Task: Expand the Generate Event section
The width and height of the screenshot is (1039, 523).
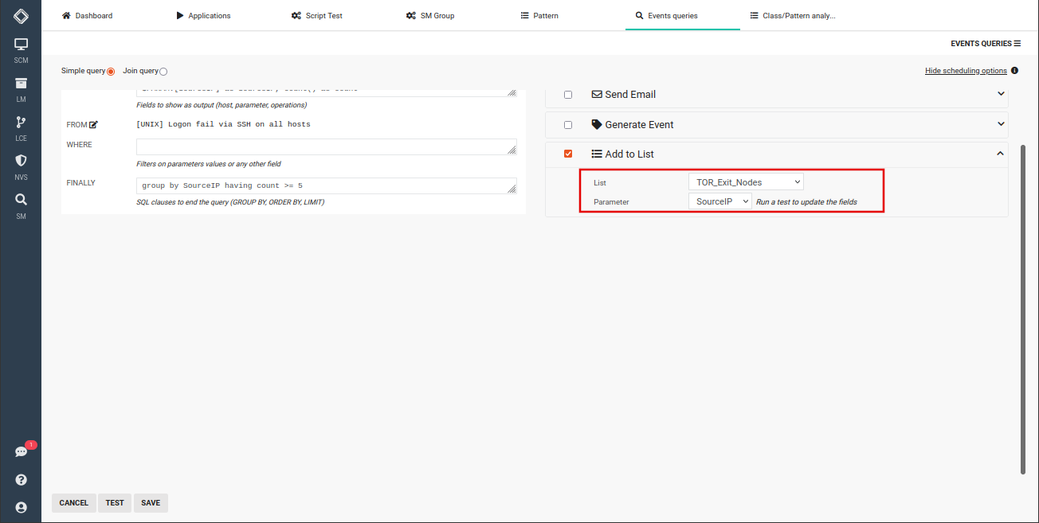Action: coord(1000,124)
